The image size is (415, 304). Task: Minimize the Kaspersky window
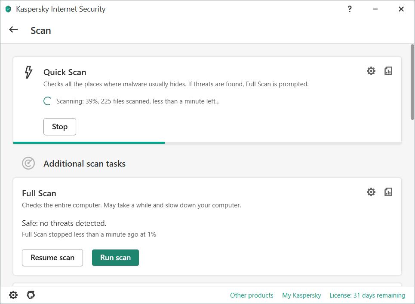(x=375, y=9)
